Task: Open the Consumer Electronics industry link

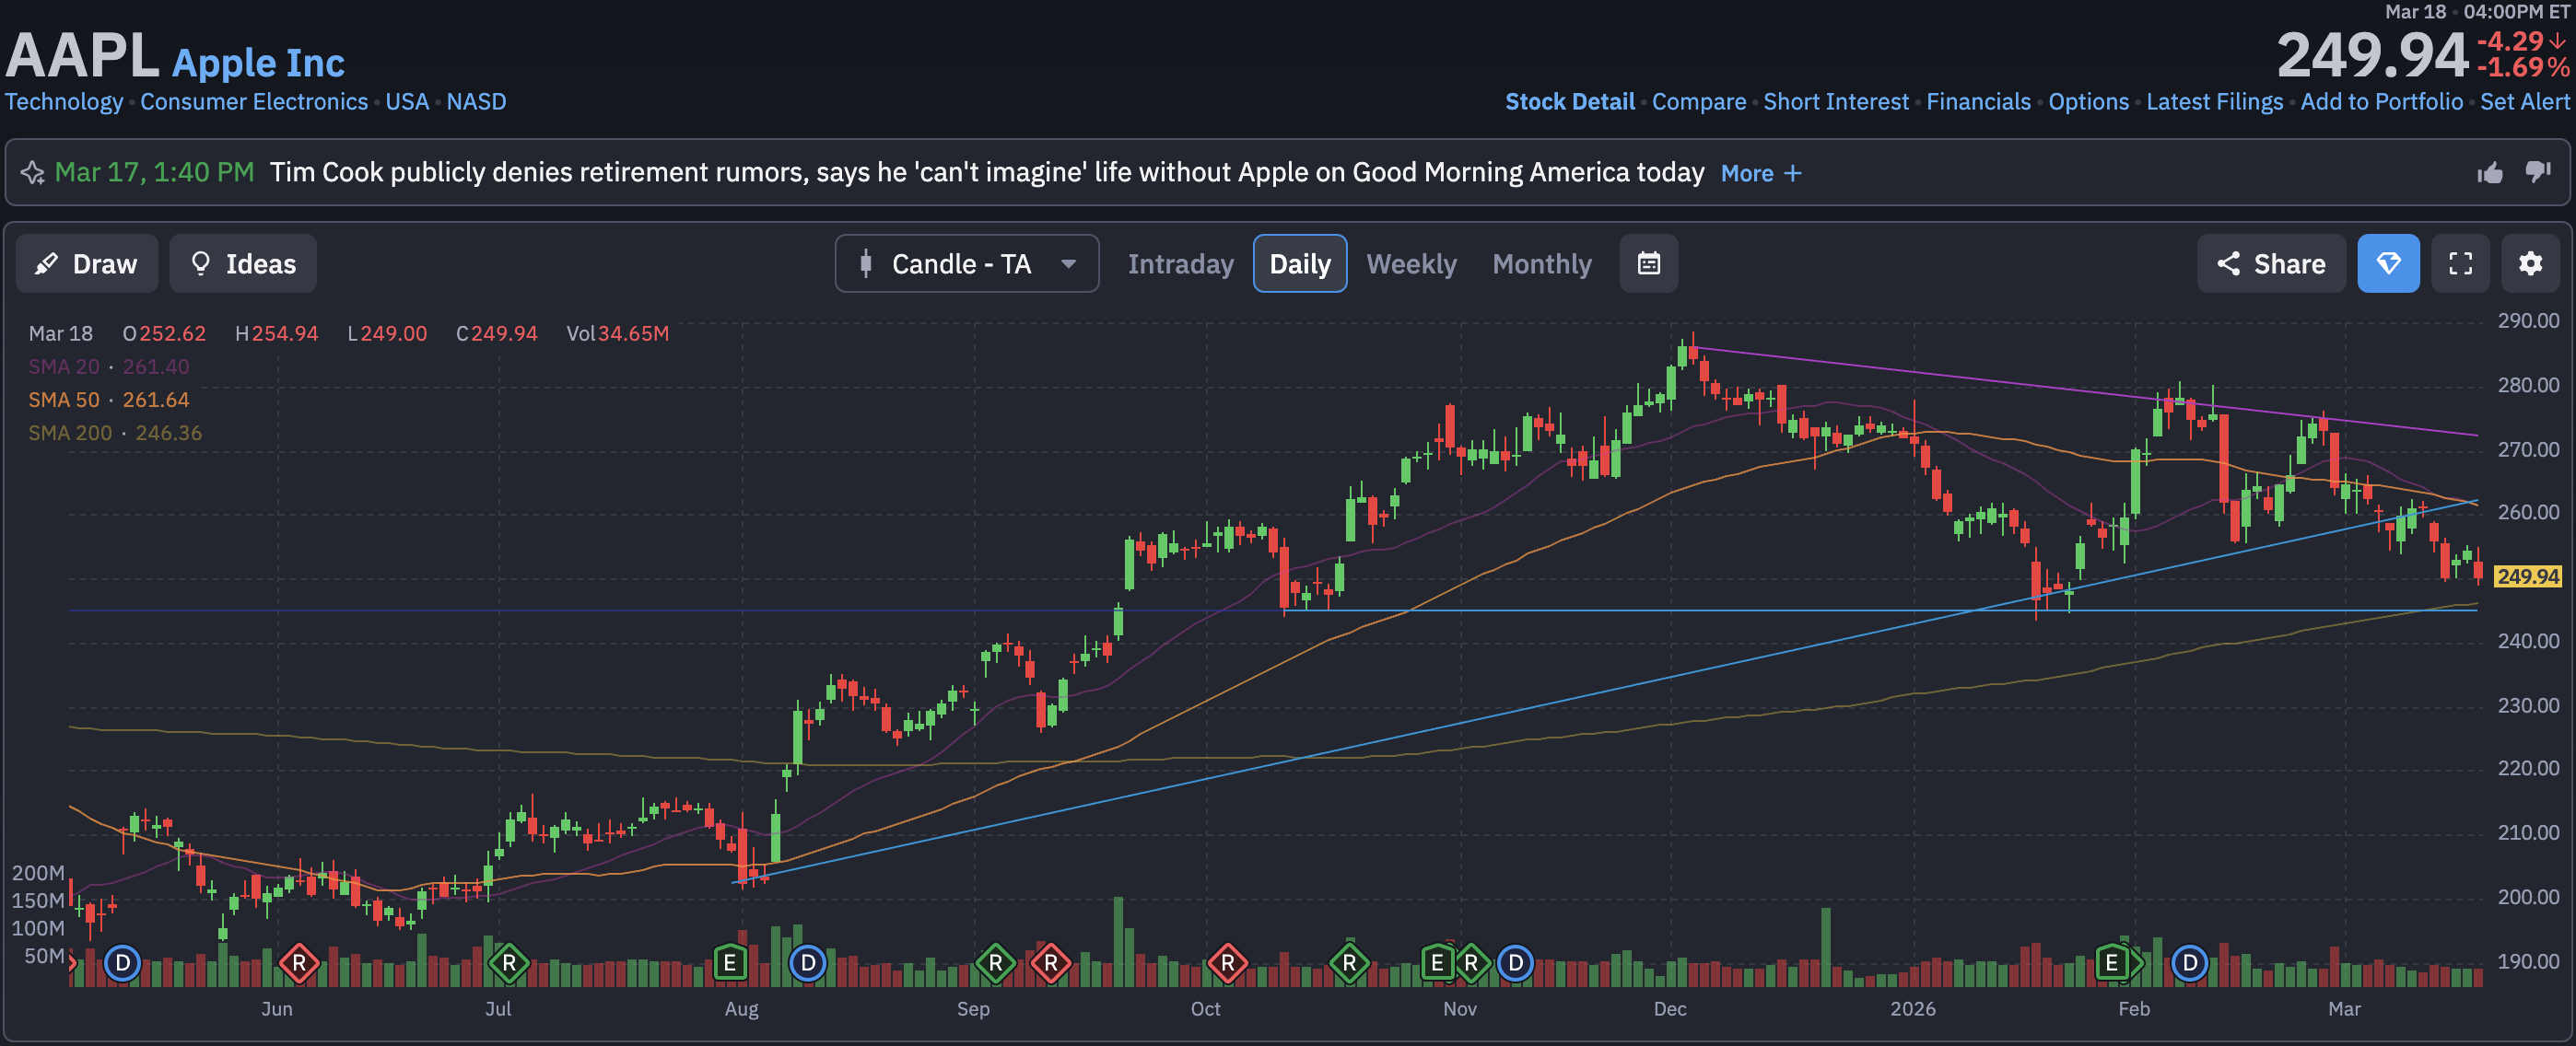Action: click(254, 102)
